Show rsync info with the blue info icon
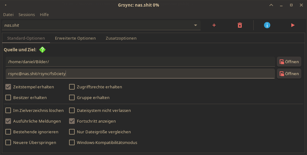The width and height of the screenshot is (307, 155). click(x=267, y=25)
